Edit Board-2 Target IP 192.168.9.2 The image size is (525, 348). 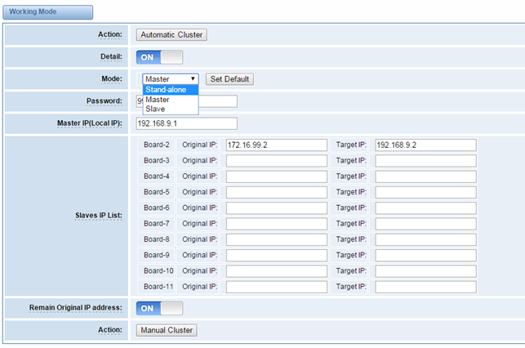[425, 145]
